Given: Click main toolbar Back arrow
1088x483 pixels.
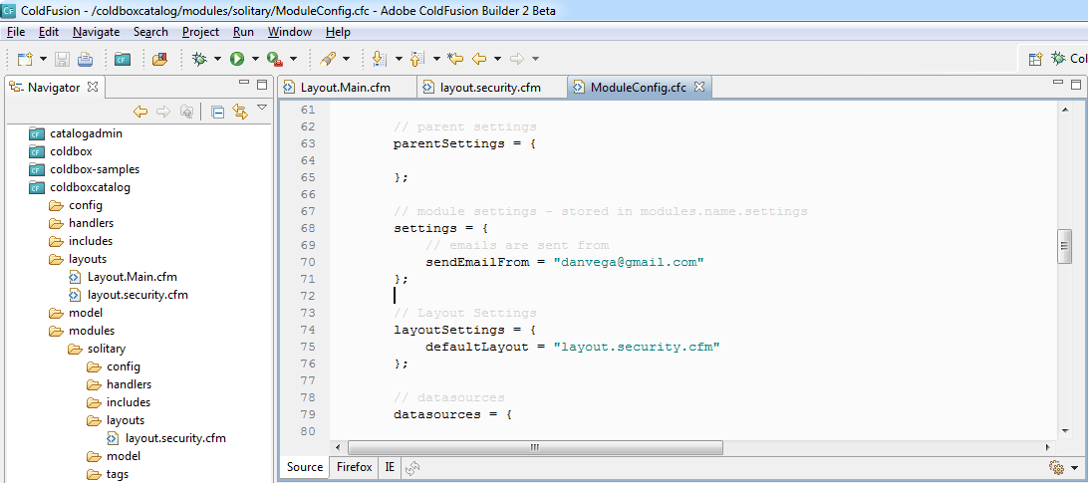Looking at the screenshot, I should [479, 60].
